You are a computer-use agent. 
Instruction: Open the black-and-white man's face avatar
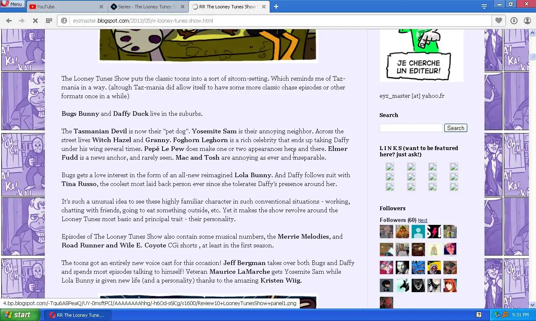click(x=402, y=267)
